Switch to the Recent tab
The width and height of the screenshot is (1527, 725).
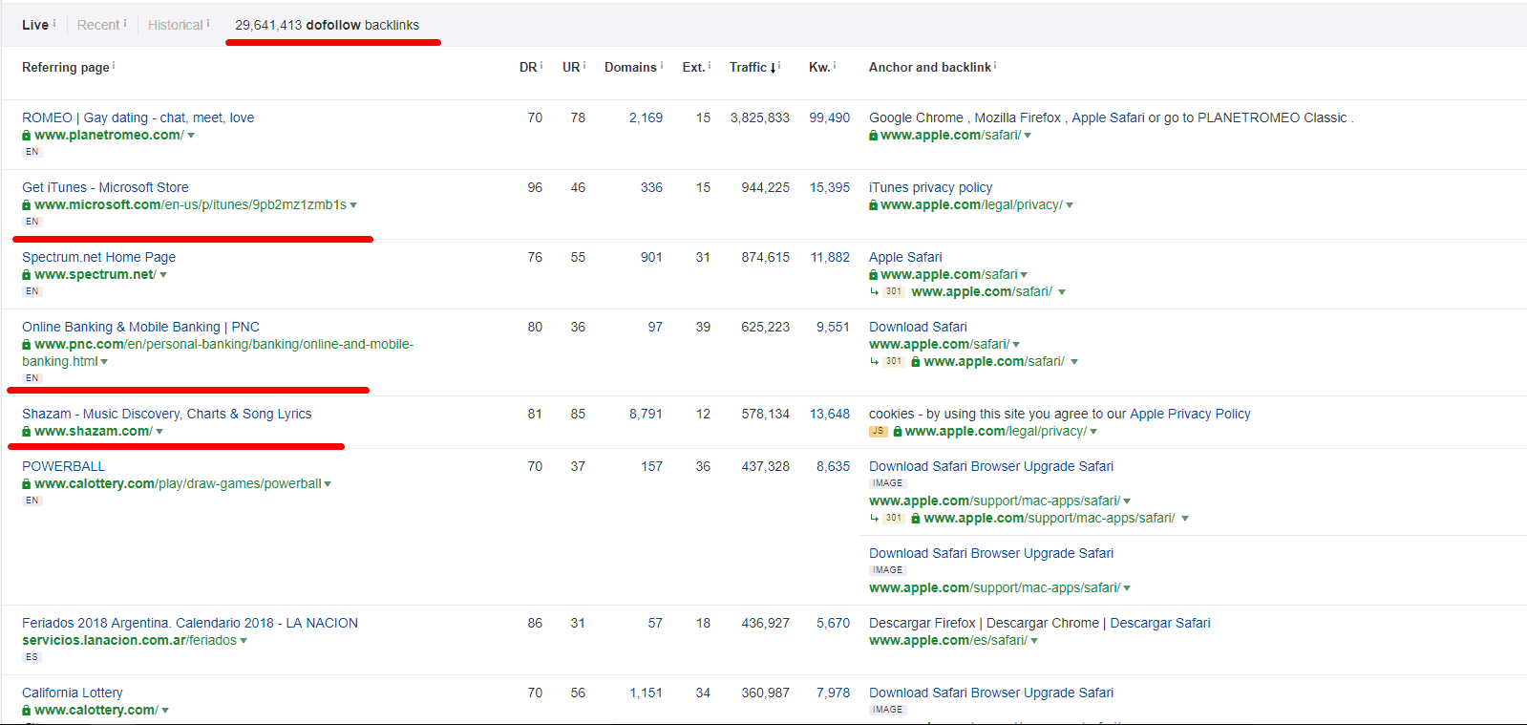[x=98, y=25]
